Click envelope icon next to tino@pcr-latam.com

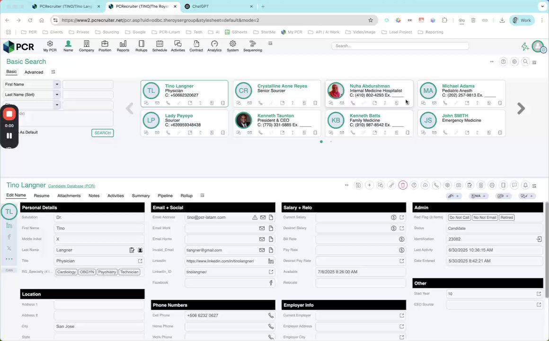pos(263,217)
